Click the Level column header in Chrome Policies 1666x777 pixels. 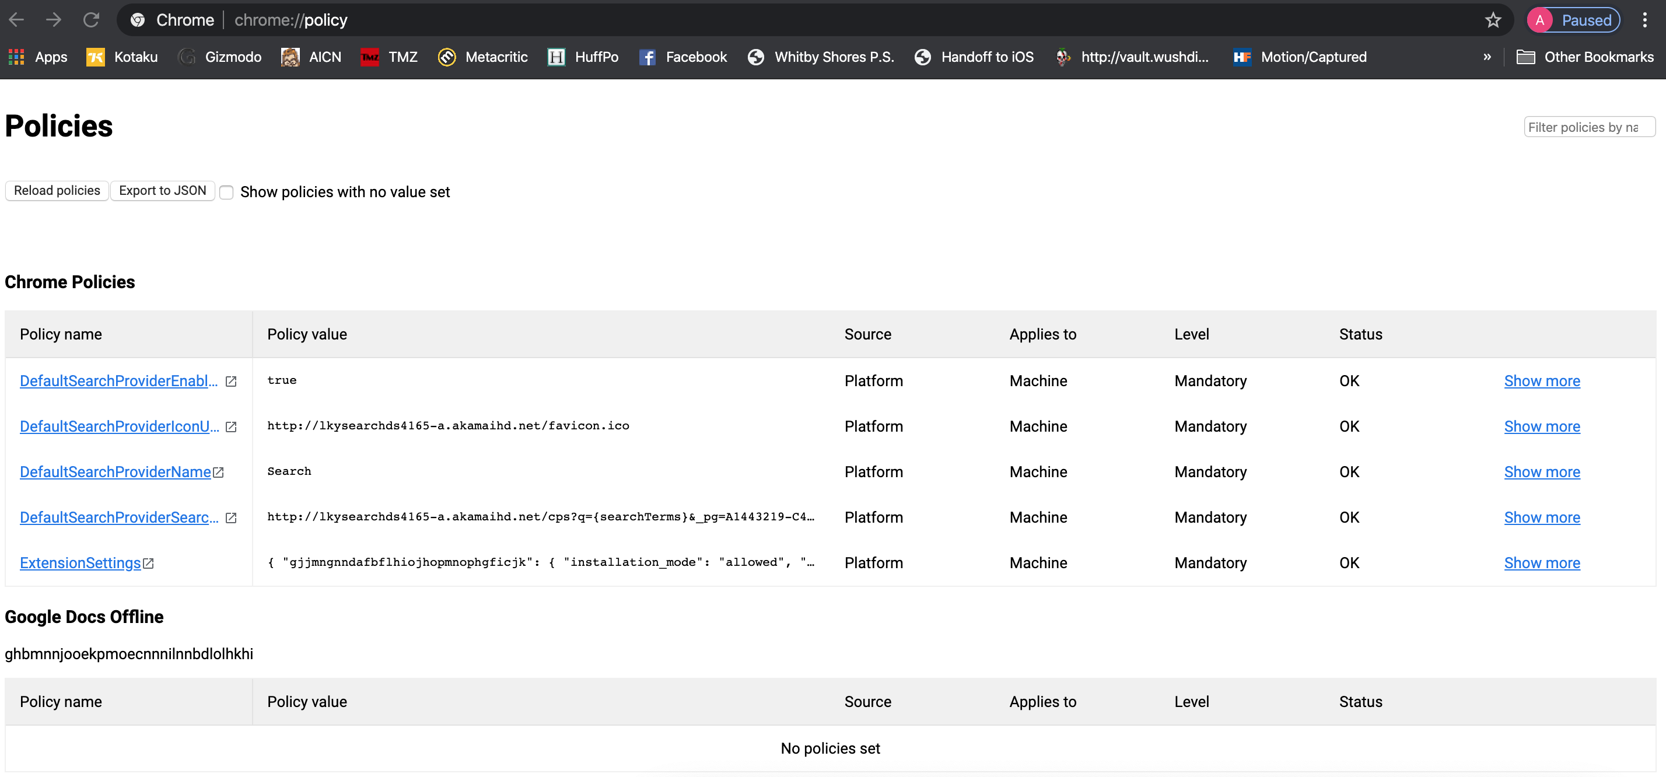[1191, 334]
